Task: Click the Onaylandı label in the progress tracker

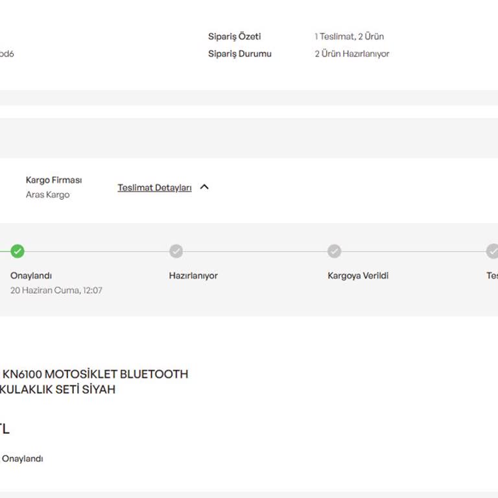Action: pos(31,276)
